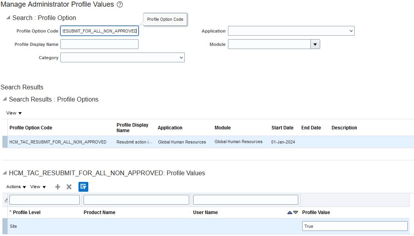Click the Profile Display Name field
414x236 pixels.
pyautogui.click(x=99, y=44)
